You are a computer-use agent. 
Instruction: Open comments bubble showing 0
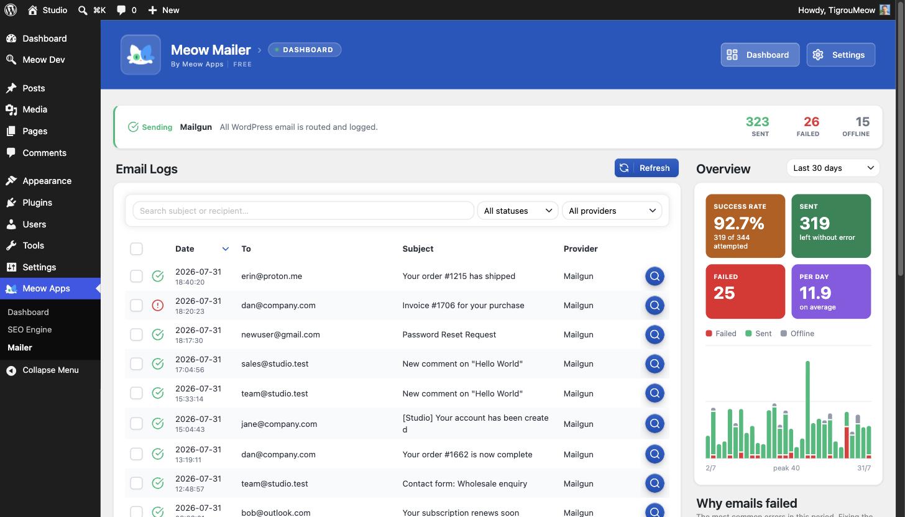tap(127, 10)
